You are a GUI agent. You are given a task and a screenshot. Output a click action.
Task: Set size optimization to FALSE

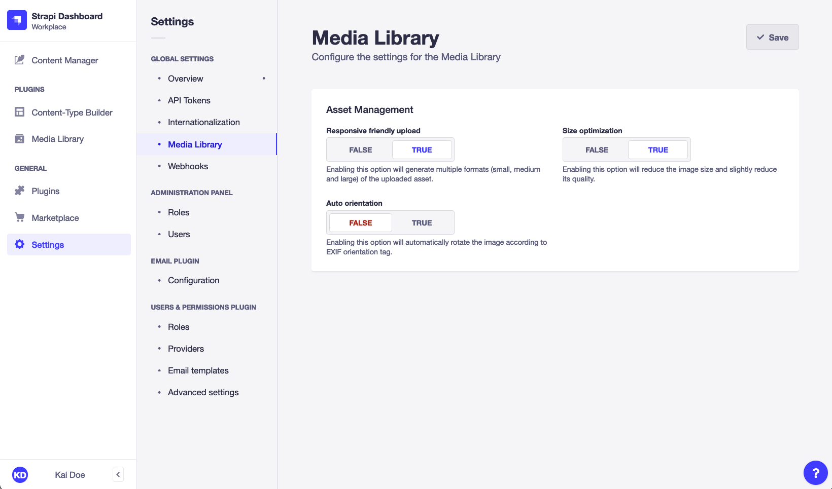click(x=596, y=149)
